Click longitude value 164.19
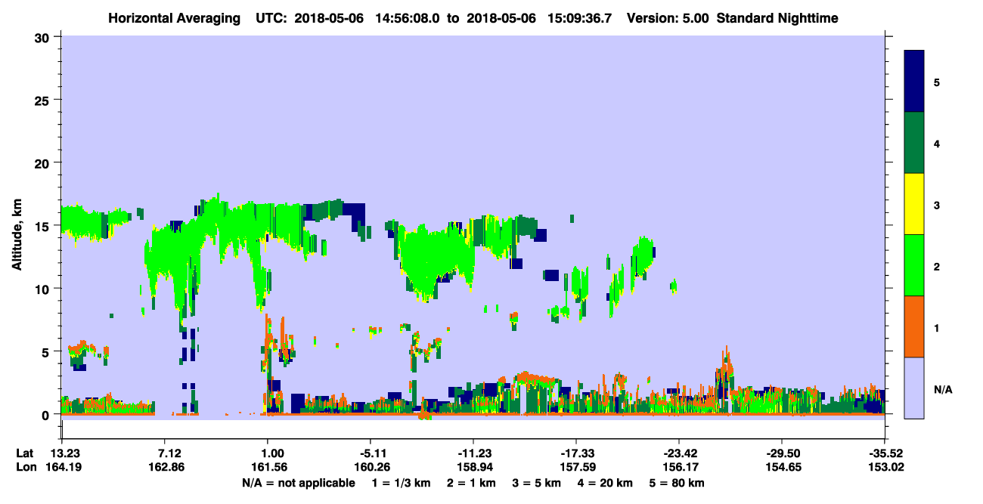This screenshot has height=504, width=983. pos(65,467)
